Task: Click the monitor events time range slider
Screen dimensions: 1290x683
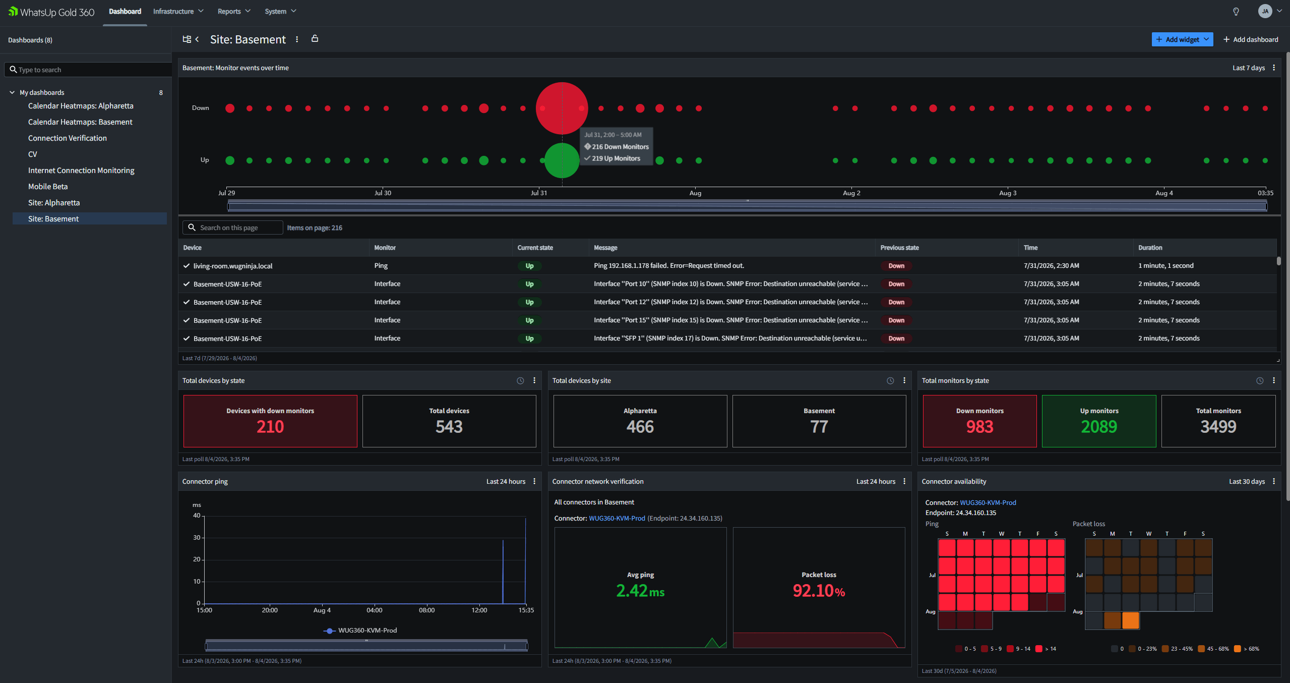Action: pos(747,206)
